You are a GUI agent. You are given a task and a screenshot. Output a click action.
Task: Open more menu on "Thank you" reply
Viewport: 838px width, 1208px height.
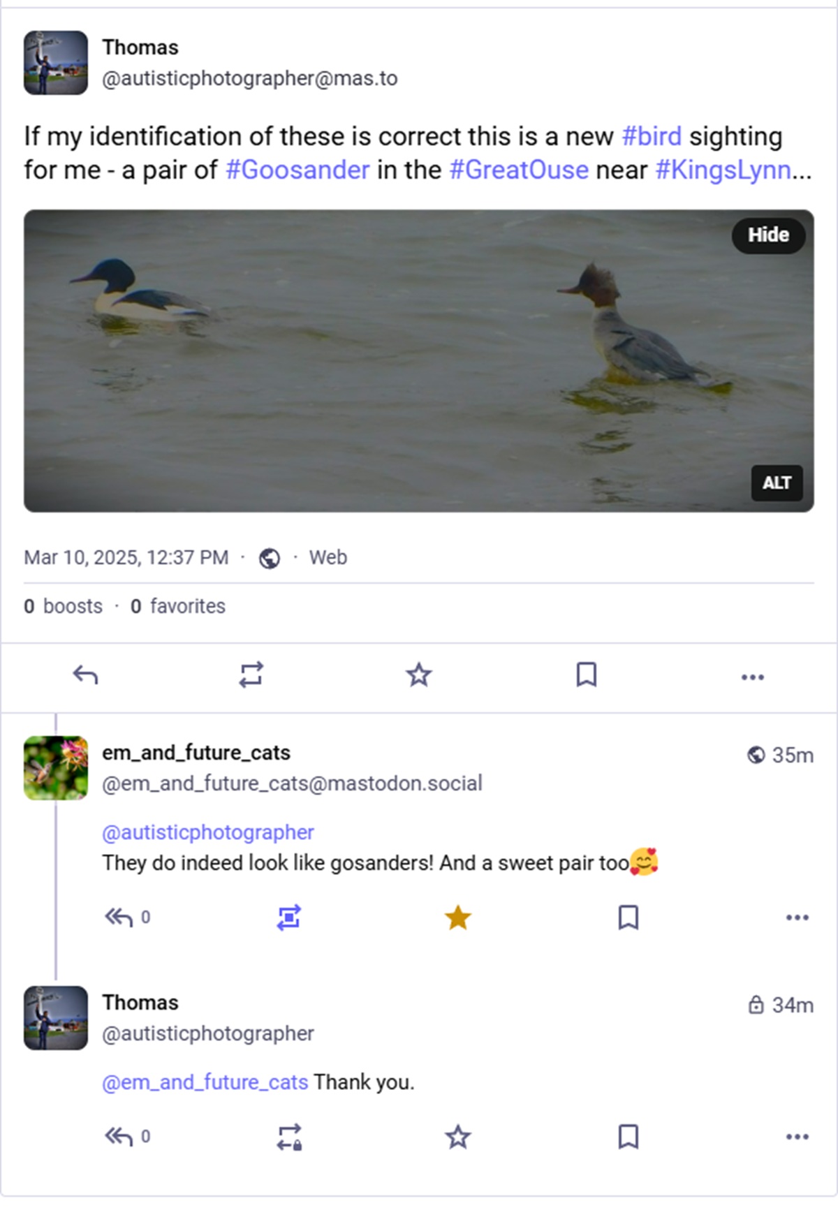(x=797, y=1137)
